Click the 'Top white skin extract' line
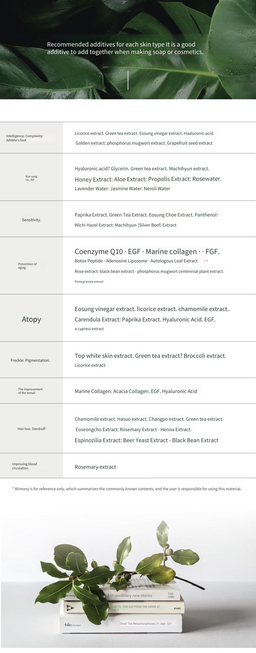256x653 pixels. [150, 356]
